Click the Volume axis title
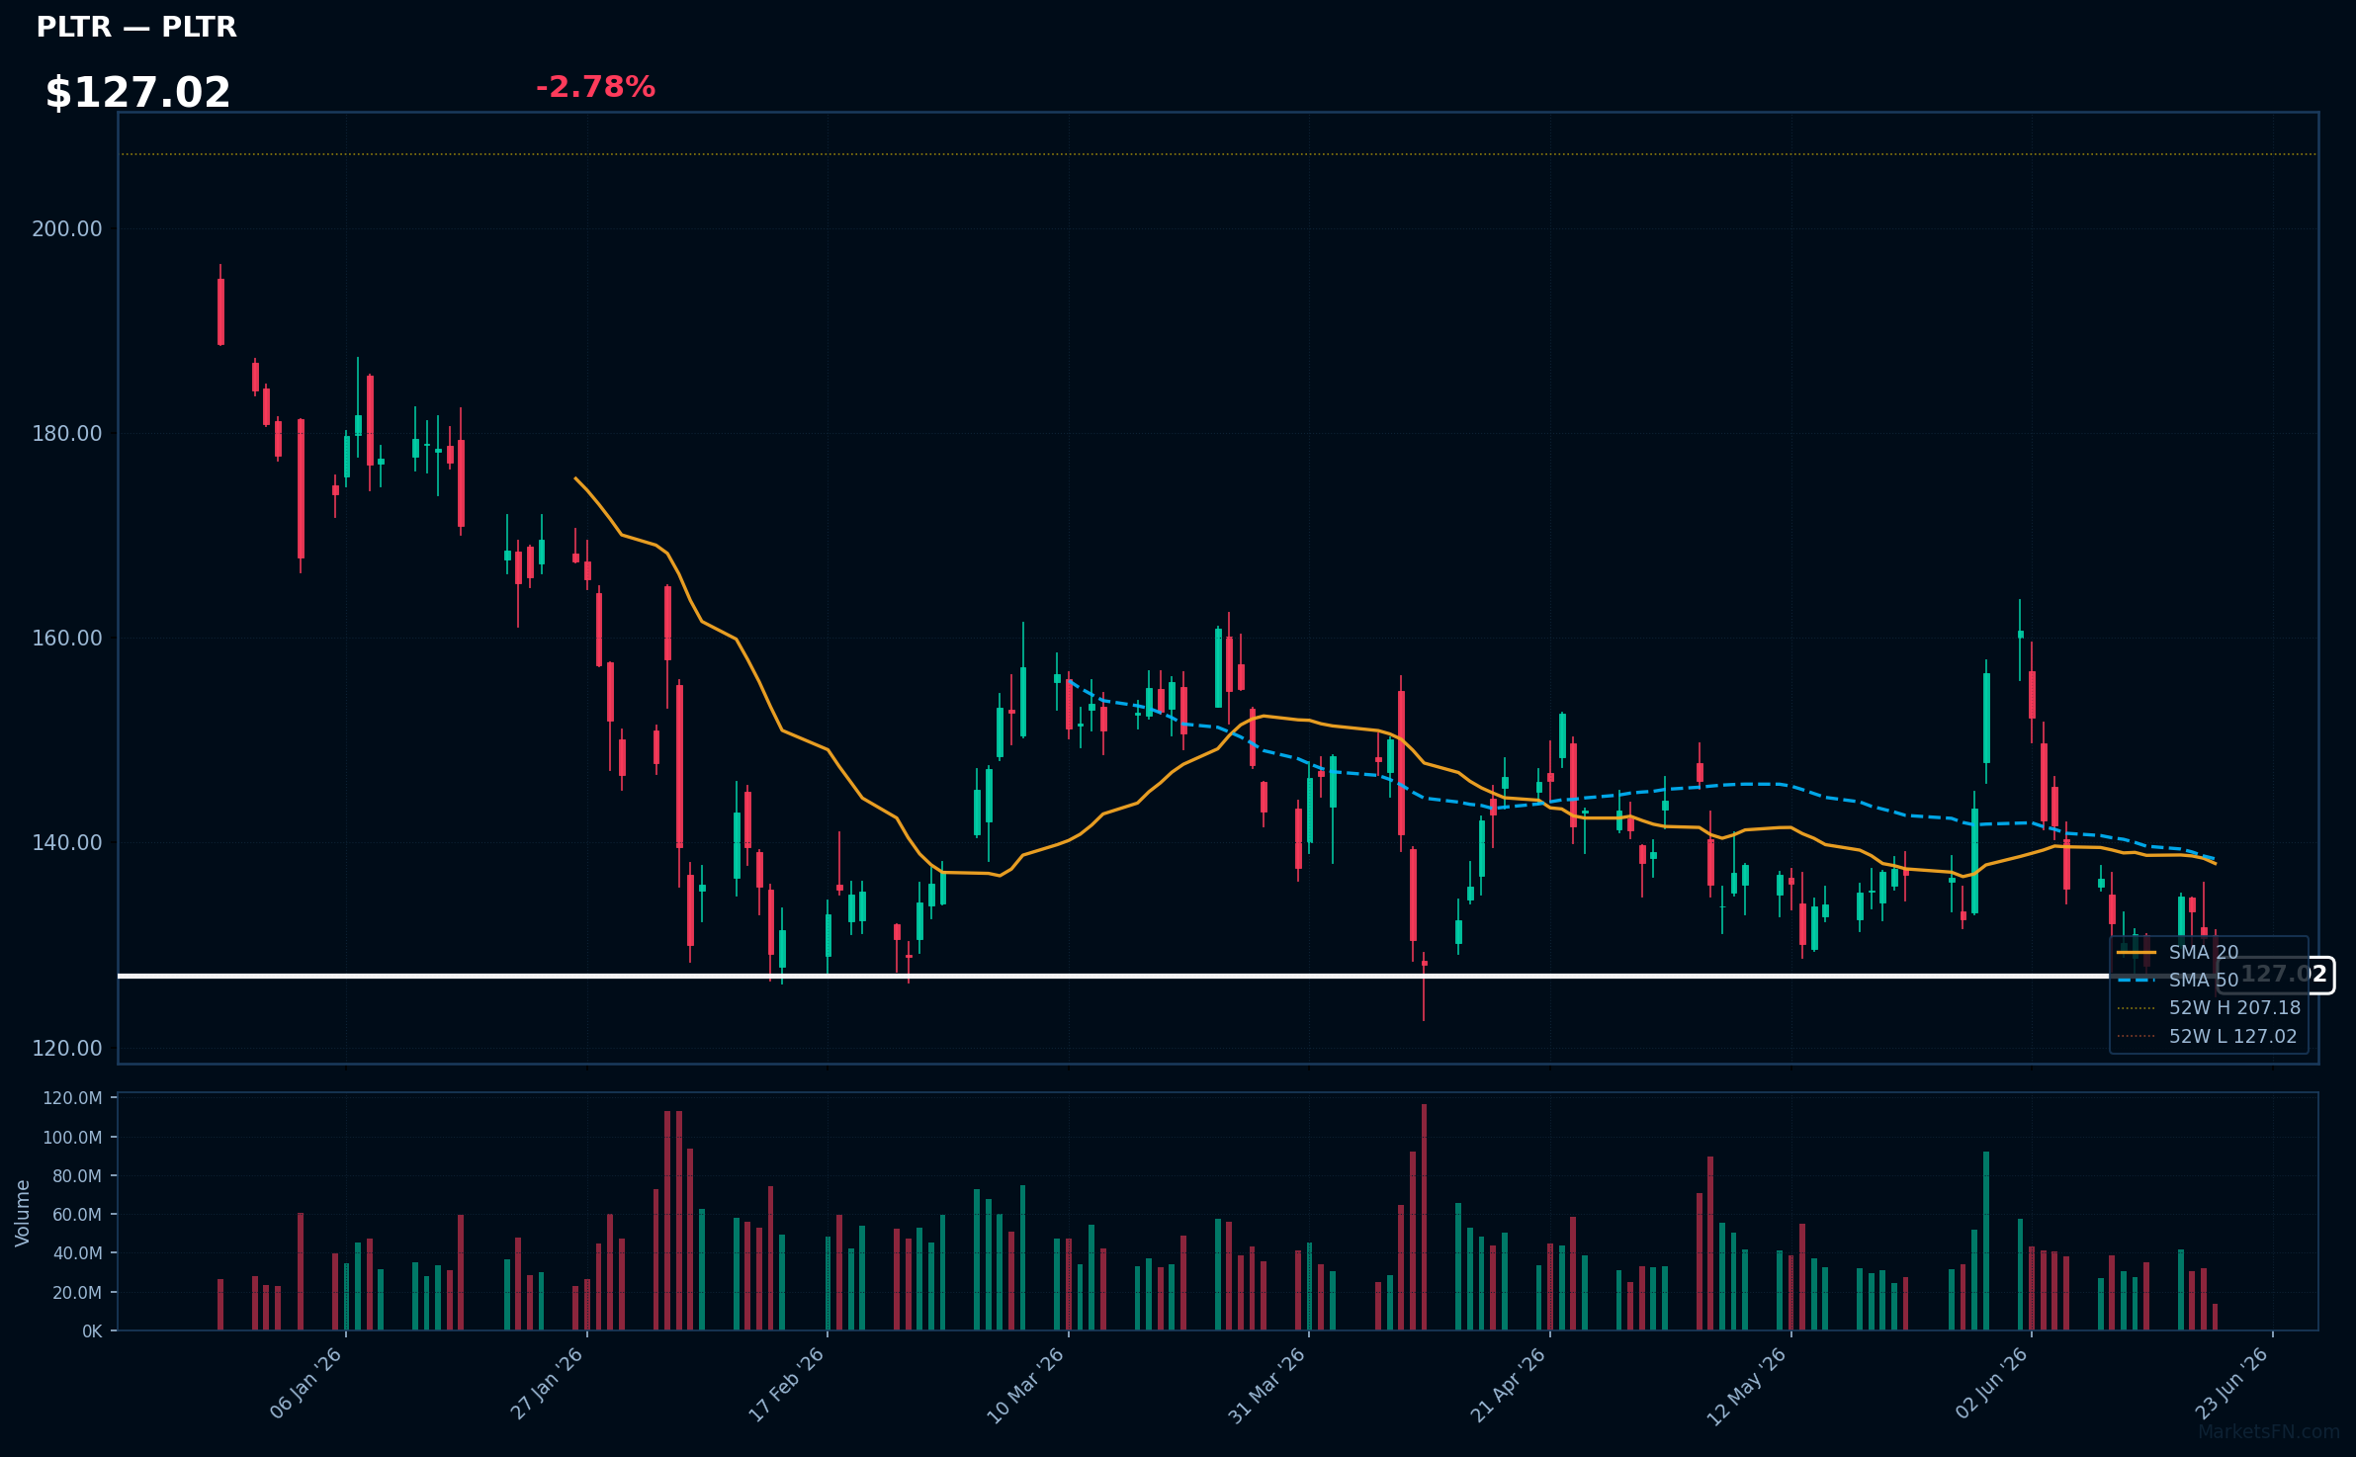 click(x=23, y=1213)
